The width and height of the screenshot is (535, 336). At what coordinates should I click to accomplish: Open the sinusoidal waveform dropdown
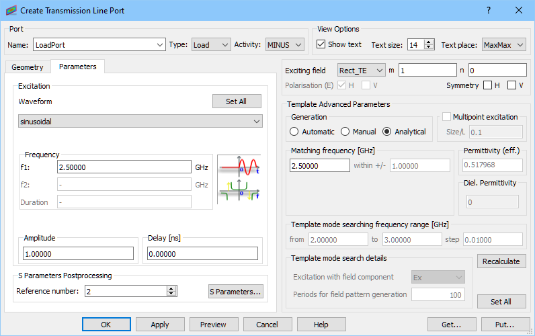coord(140,121)
